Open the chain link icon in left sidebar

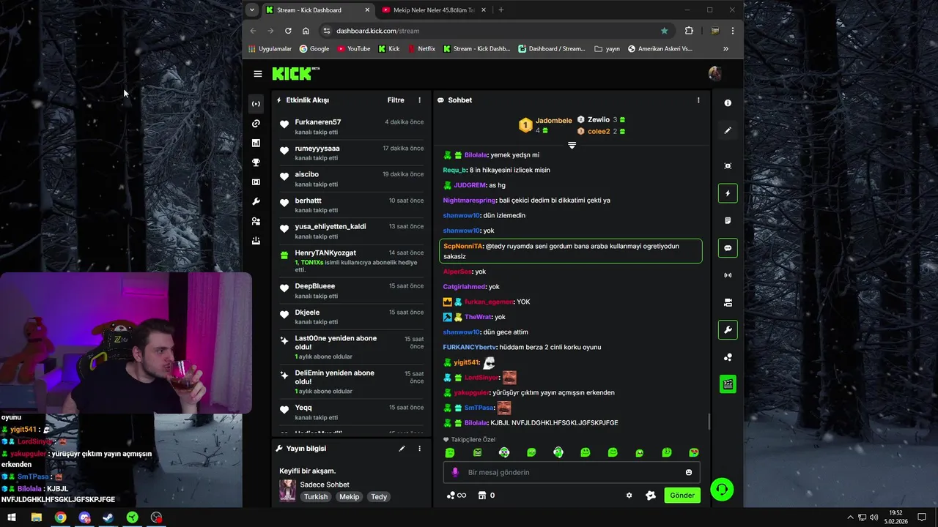pyautogui.click(x=256, y=124)
